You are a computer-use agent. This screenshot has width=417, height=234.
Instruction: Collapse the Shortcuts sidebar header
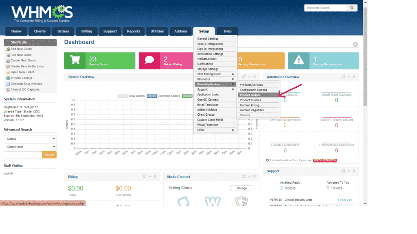click(30, 42)
